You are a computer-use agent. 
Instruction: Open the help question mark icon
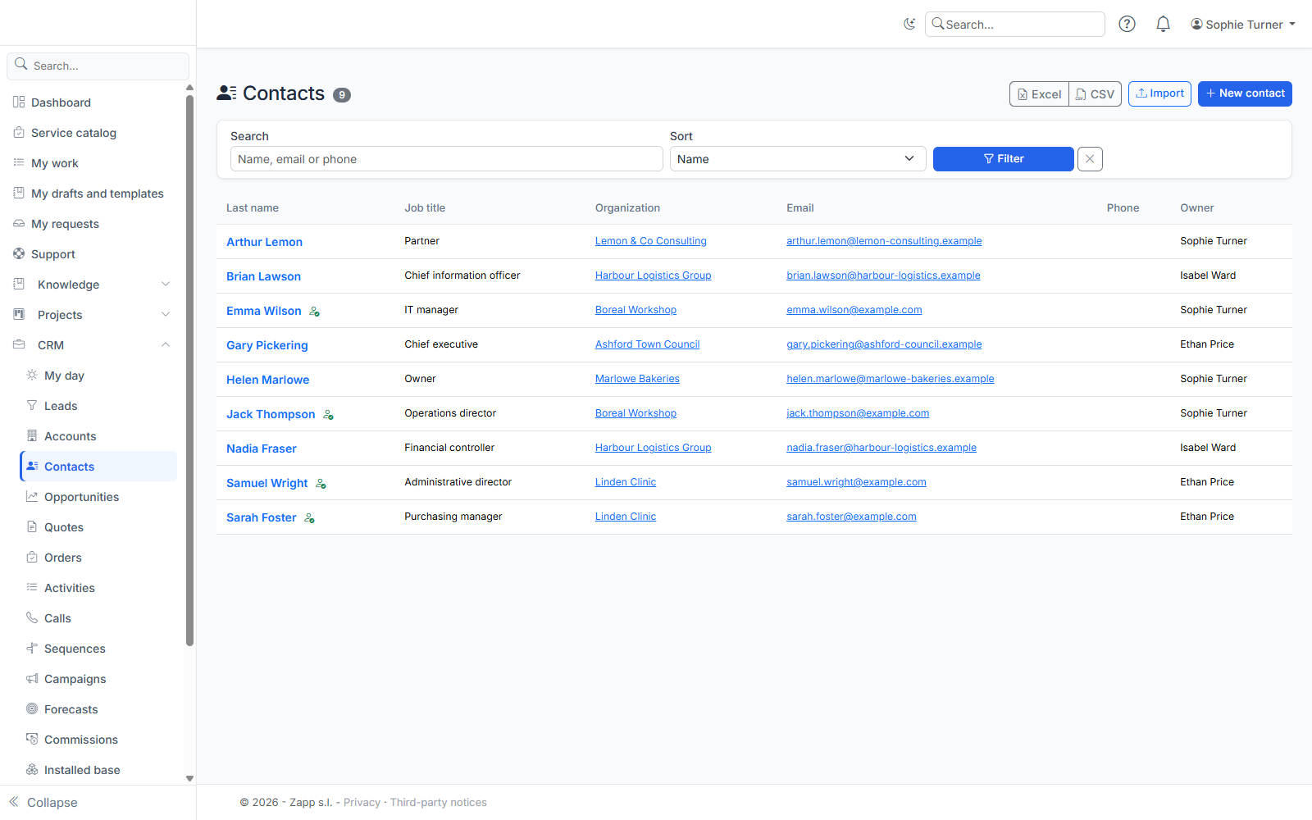point(1127,24)
